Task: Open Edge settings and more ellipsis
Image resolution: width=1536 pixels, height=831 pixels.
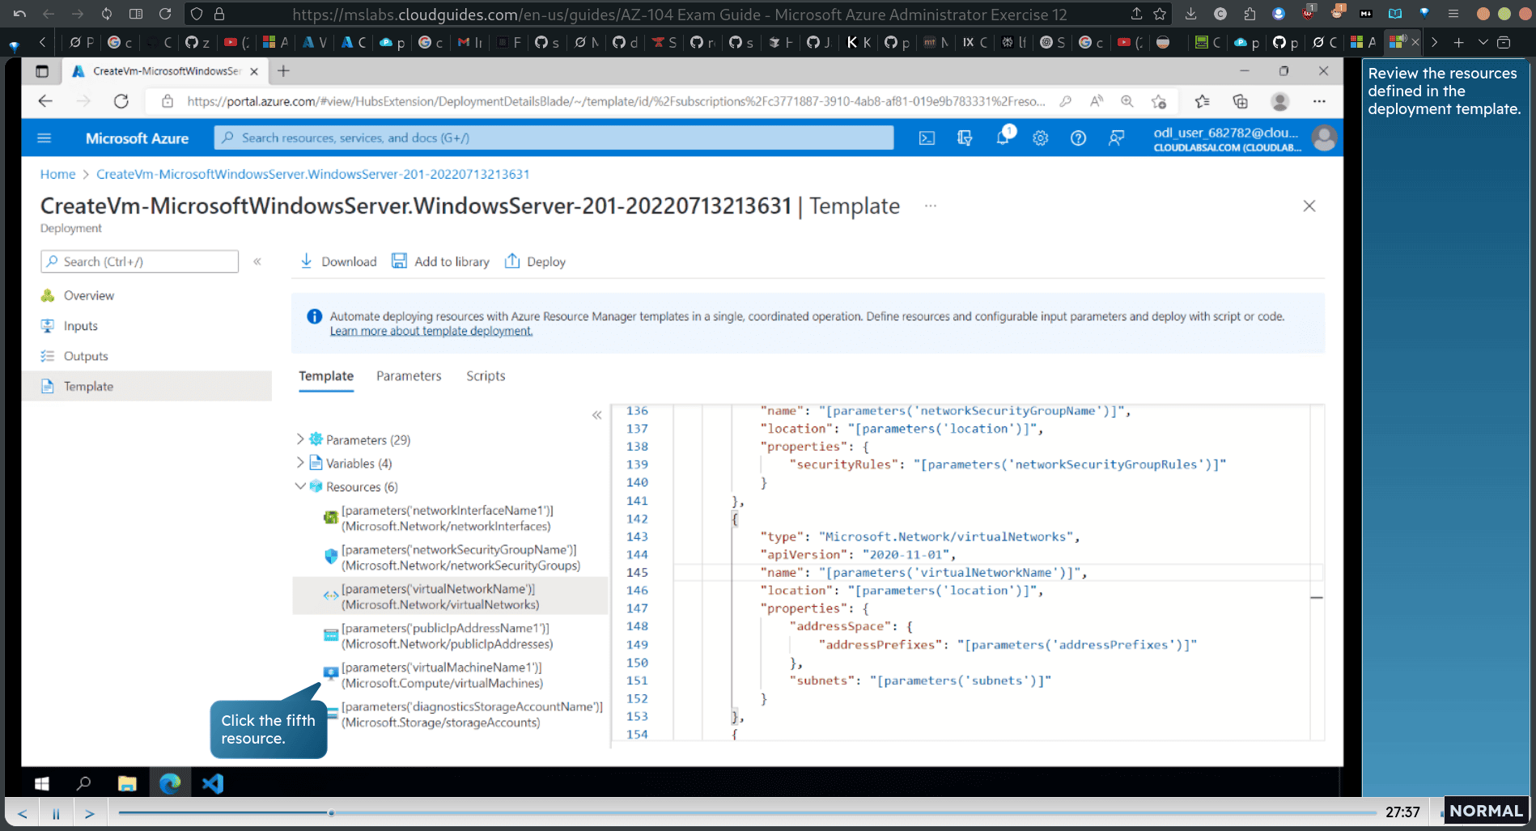Action: [1319, 101]
